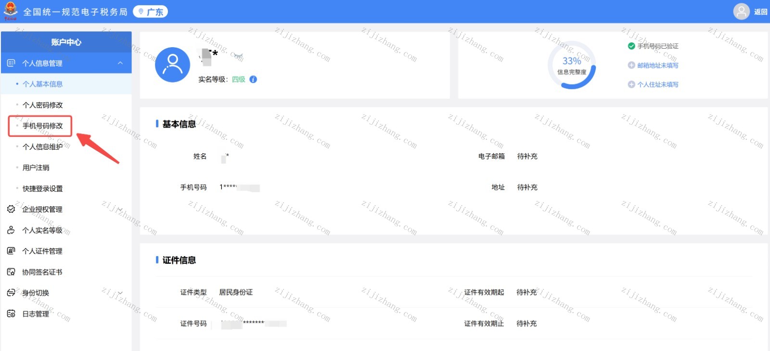This screenshot has height=351, width=770.
Task: Collapse the 个人信息管理 section chevron
Action: (x=120, y=63)
